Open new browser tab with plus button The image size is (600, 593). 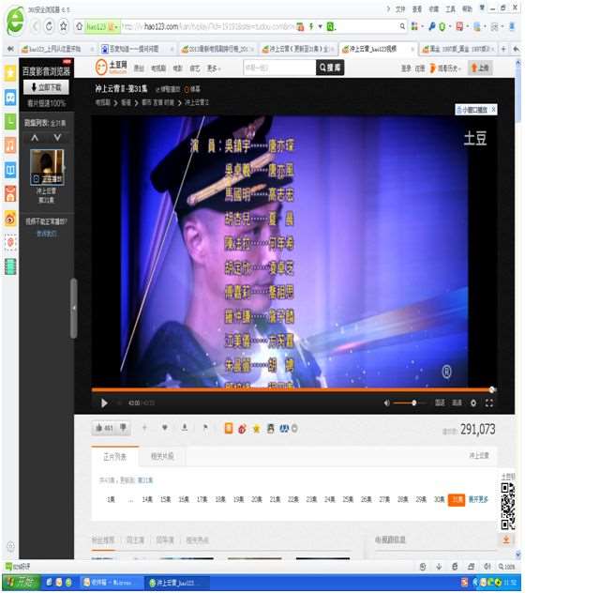pyautogui.click(x=503, y=49)
